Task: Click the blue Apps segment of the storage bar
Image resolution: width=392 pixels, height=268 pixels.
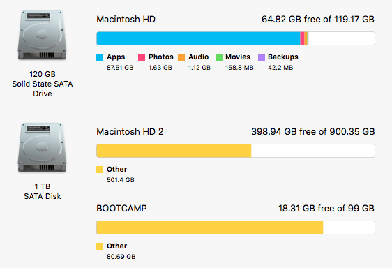Action: 198,38
